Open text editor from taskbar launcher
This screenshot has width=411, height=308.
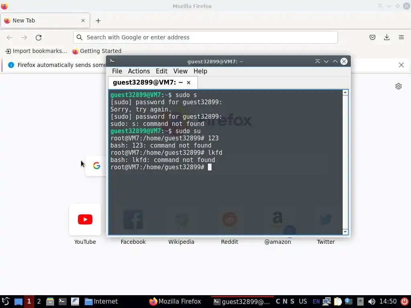[75, 302]
